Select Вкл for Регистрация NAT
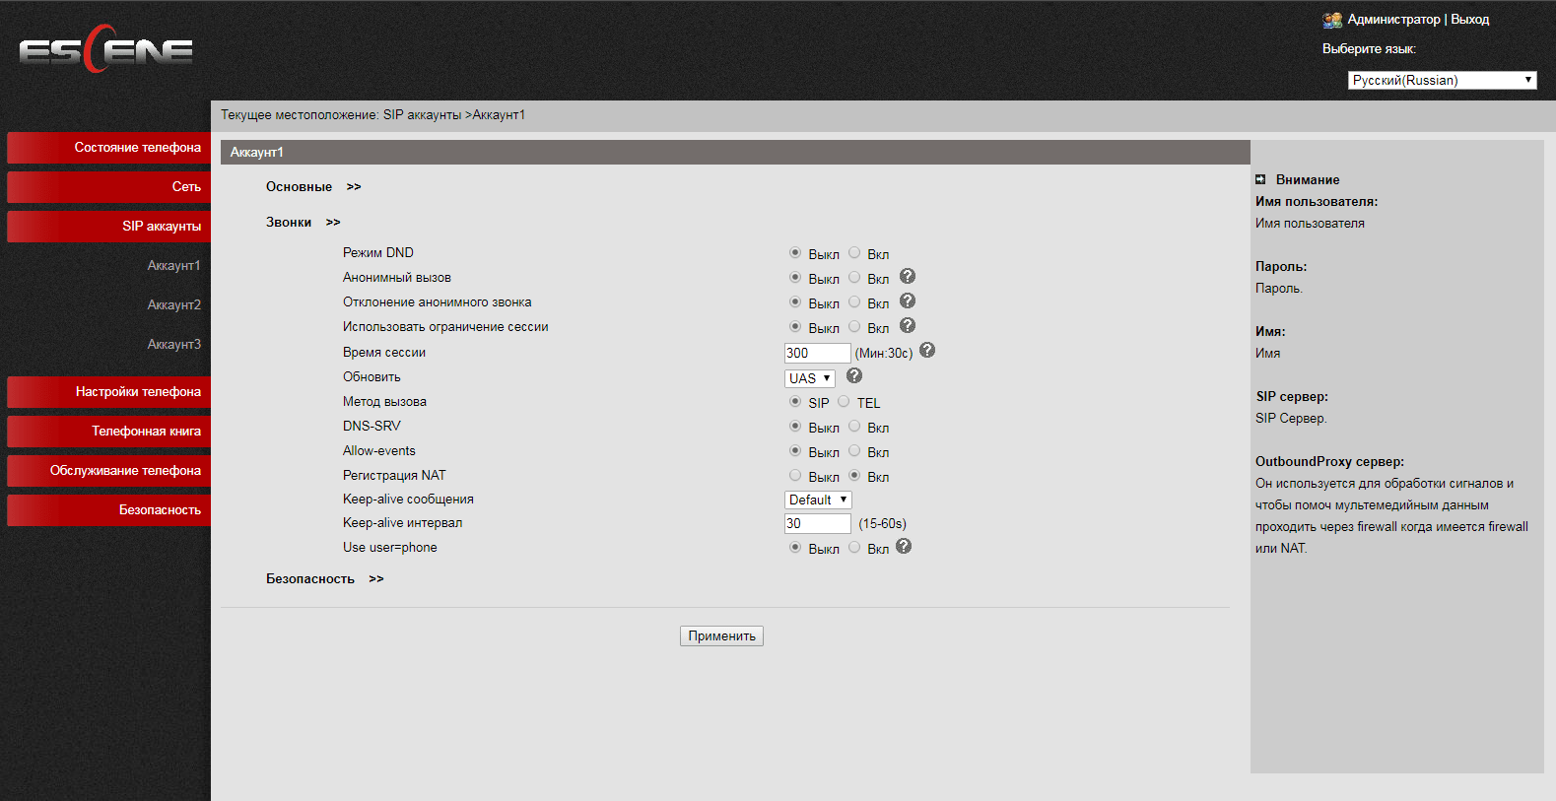Viewport: 1556px width, 801px height. (x=854, y=476)
